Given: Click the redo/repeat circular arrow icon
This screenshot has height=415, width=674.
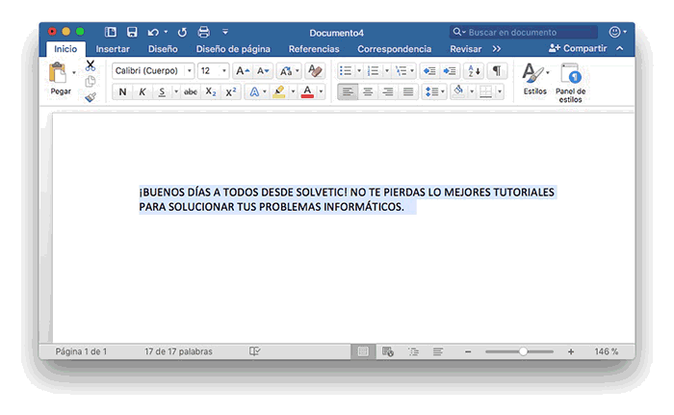Looking at the screenshot, I should (x=182, y=32).
